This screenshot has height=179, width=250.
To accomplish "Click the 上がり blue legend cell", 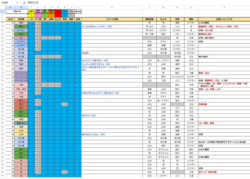I will pos(65,11).
